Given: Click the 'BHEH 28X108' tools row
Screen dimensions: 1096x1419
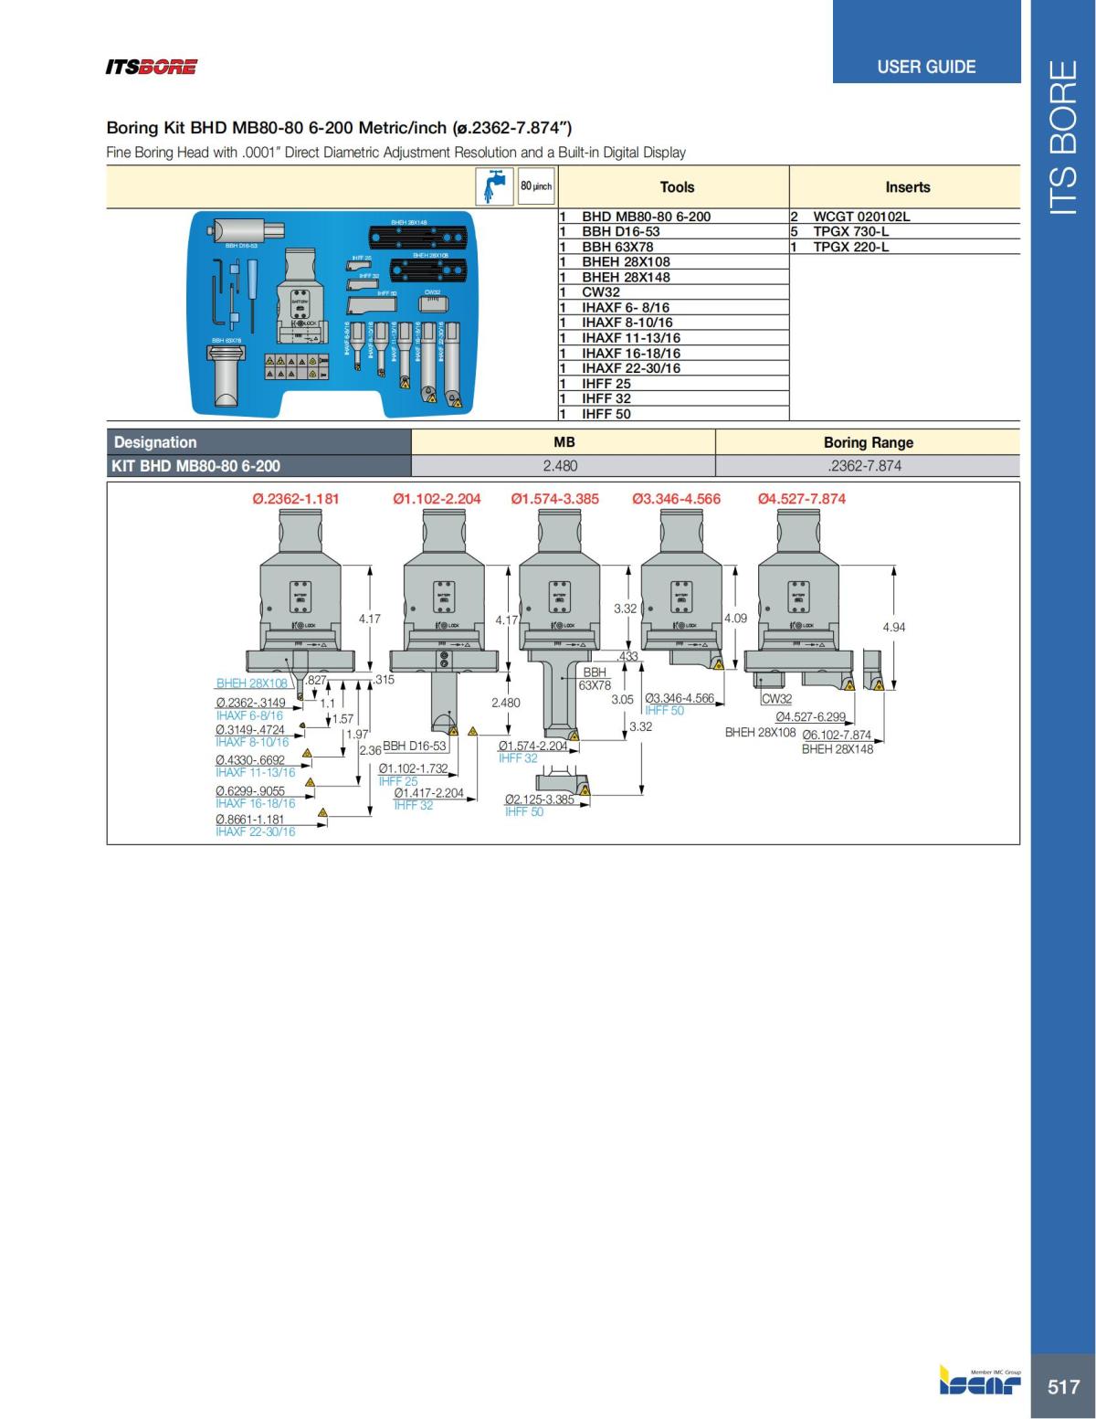Looking at the screenshot, I should [x=674, y=262].
